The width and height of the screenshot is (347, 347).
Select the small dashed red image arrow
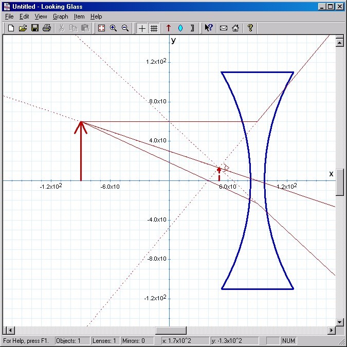pos(219,174)
